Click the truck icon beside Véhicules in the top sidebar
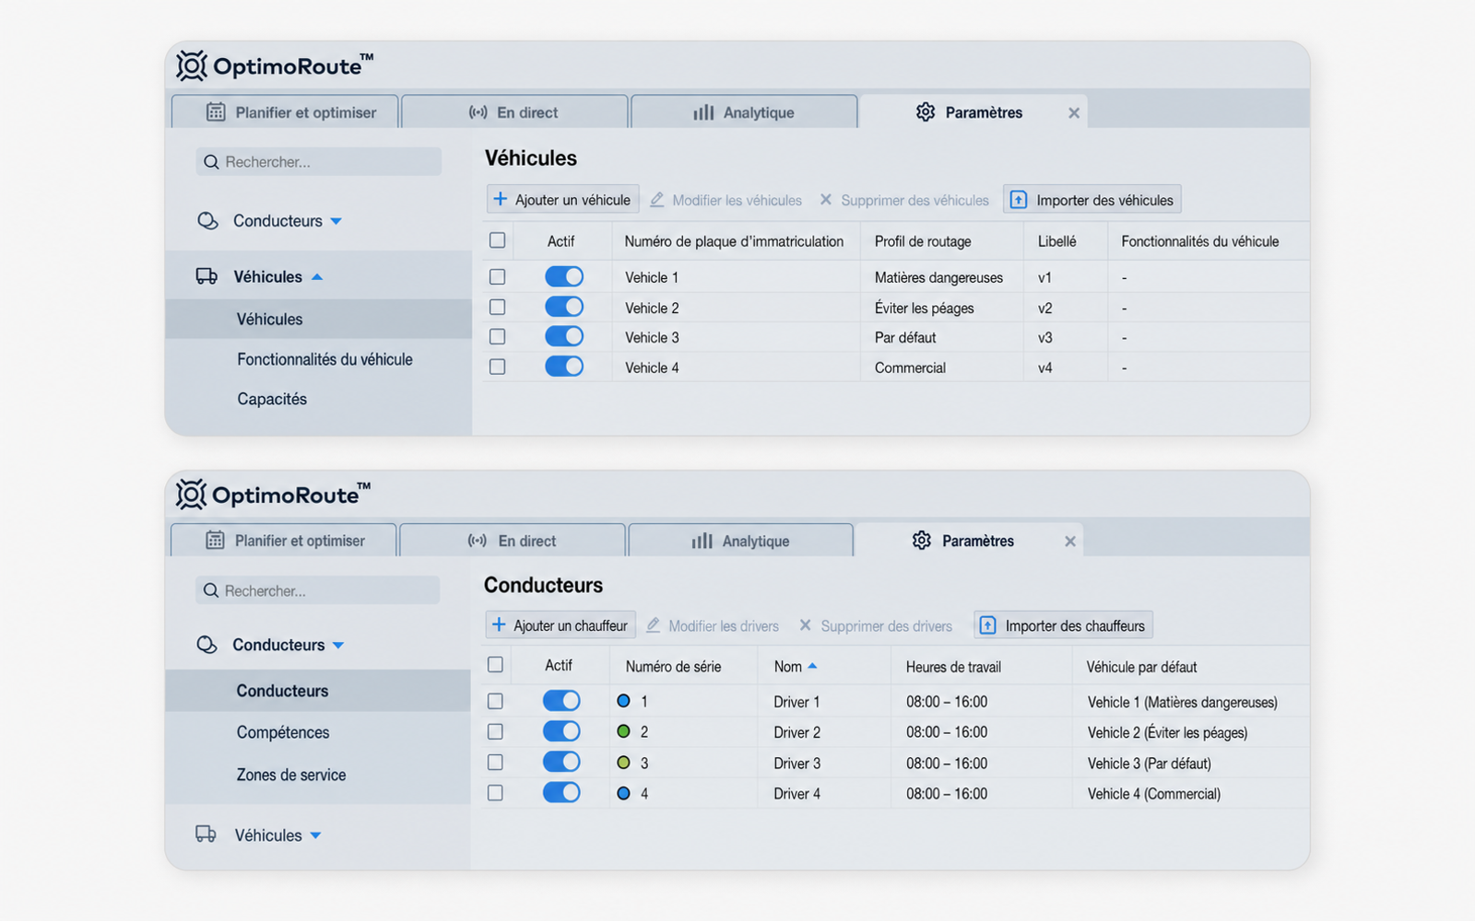Viewport: 1475px width, 921px height. (206, 276)
